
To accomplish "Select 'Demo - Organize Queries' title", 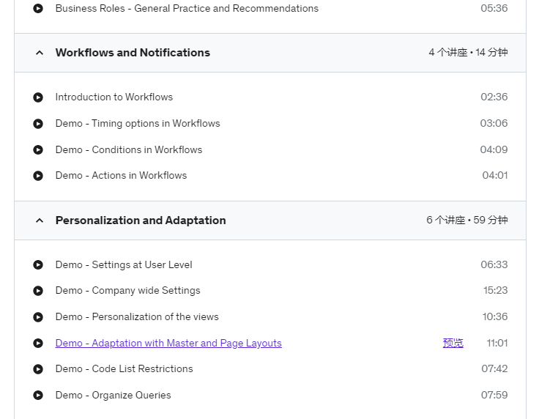I will click(x=113, y=396).
